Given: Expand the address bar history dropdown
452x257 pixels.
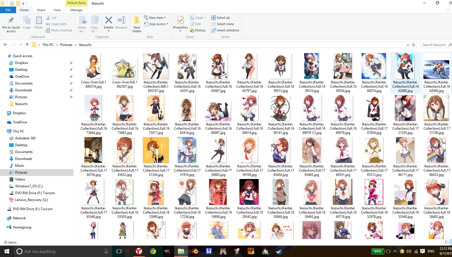Looking at the screenshot, I should click(408, 45).
